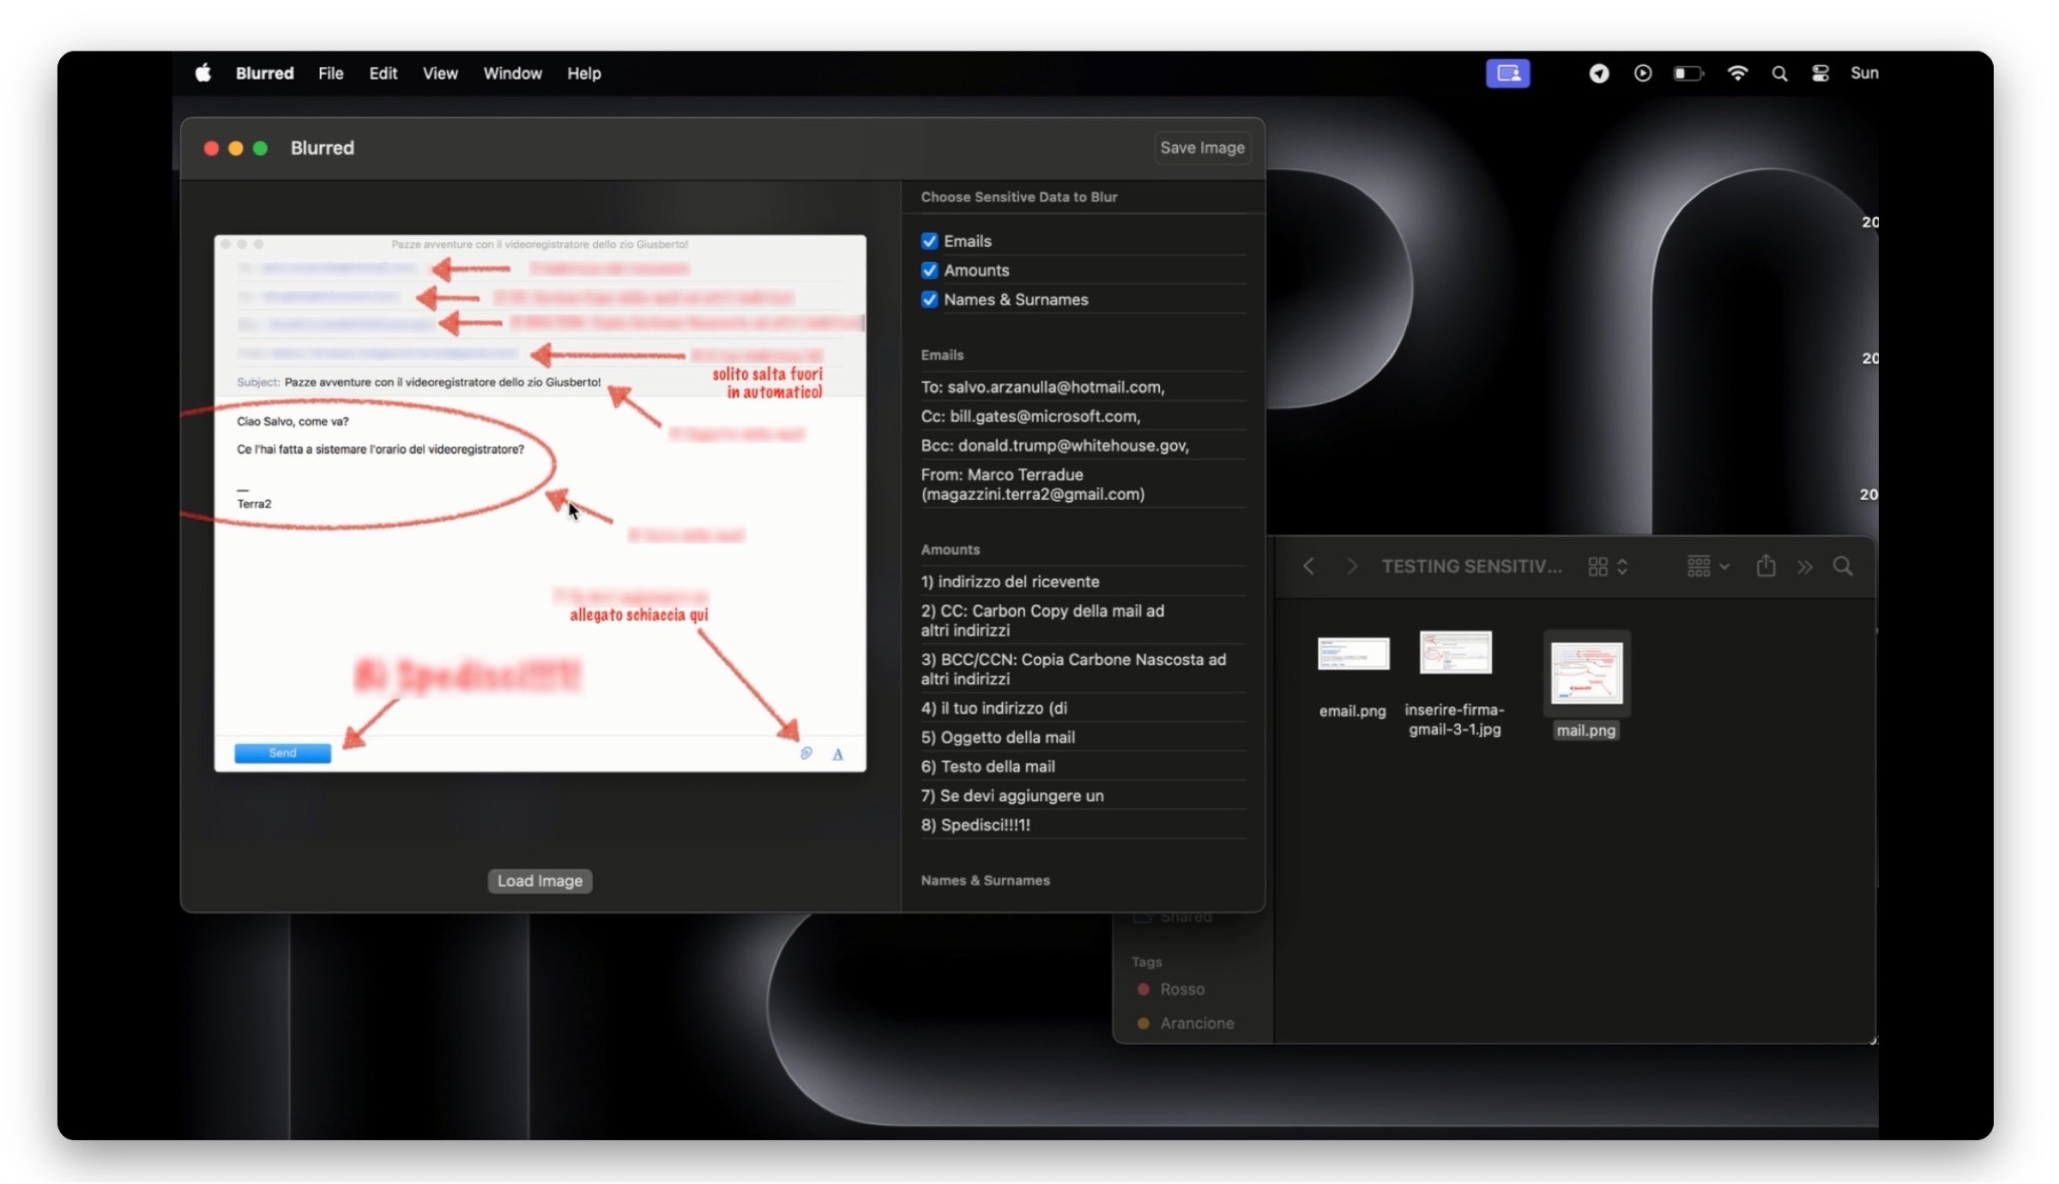2059x1184 pixels.
Task: Click the Wi-Fi status icon
Action: click(x=1737, y=74)
